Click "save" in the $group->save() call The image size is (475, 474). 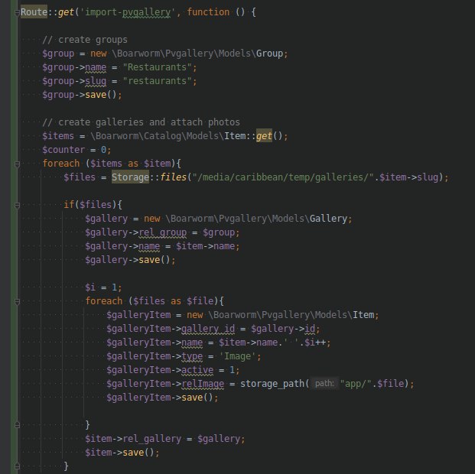(x=96, y=95)
